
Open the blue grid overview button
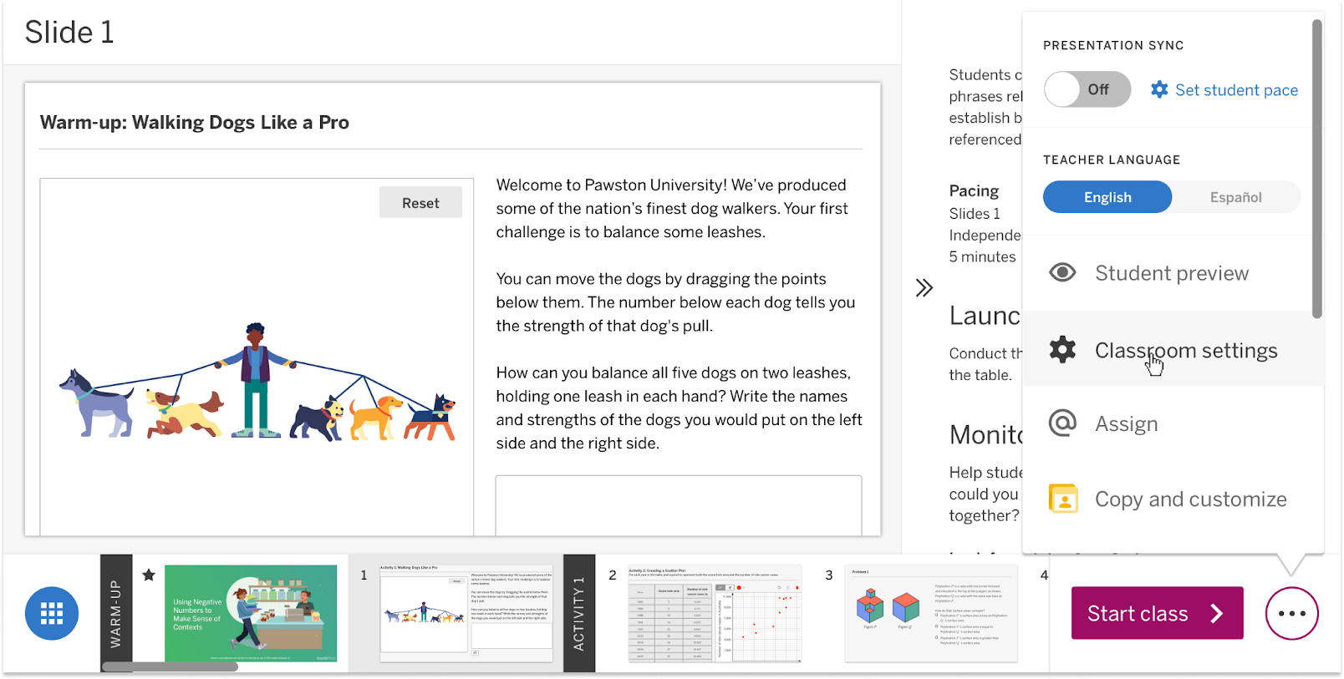52,614
